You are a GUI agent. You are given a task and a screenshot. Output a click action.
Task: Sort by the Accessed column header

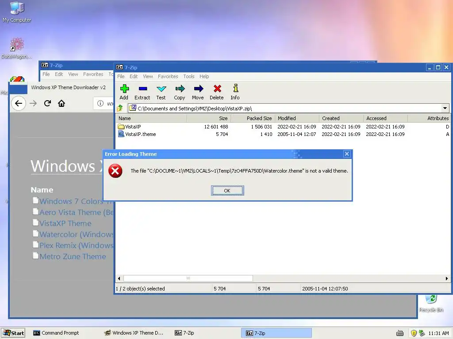(x=385, y=118)
